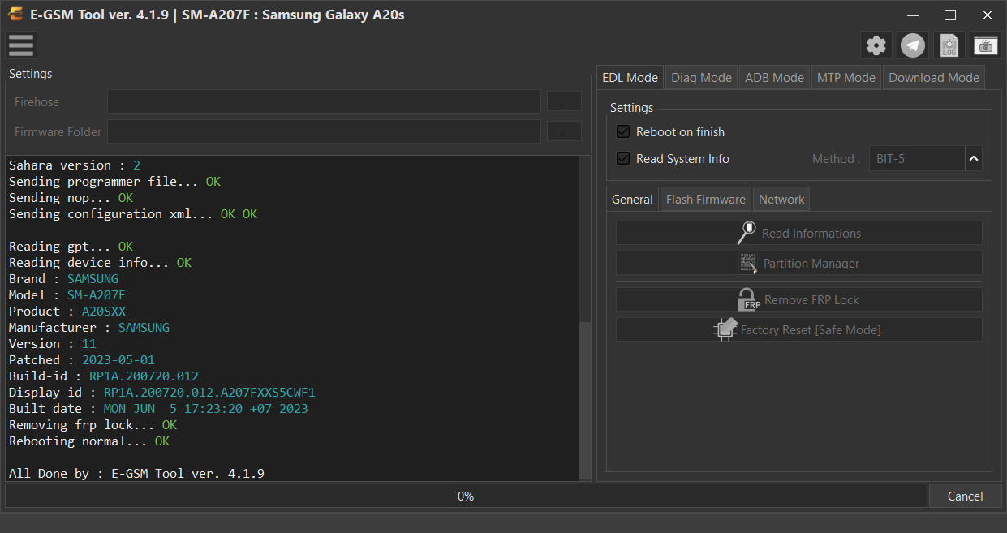Click the Remove FRP Lock button
The width and height of the screenshot is (1007, 533).
pos(798,299)
